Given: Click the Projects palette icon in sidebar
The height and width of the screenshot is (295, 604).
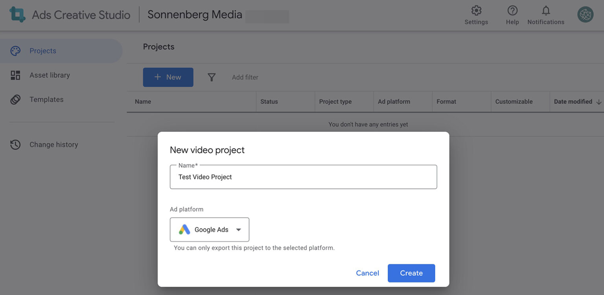Looking at the screenshot, I should pos(15,51).
